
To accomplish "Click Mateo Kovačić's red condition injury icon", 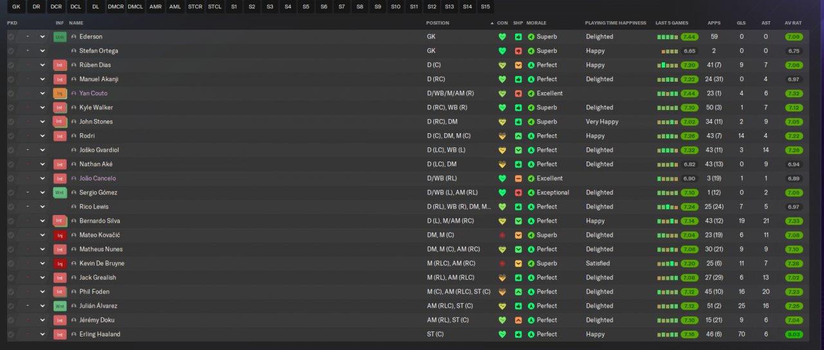I will point(502,235).
